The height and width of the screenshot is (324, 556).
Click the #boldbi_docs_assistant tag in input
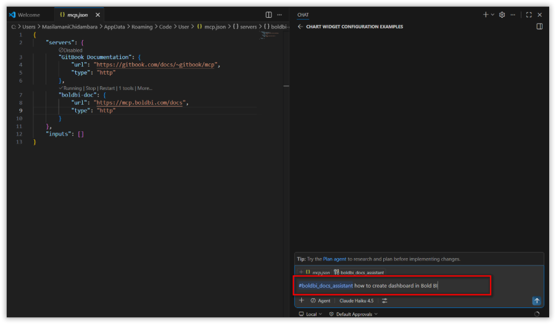(x=325, y=286)
